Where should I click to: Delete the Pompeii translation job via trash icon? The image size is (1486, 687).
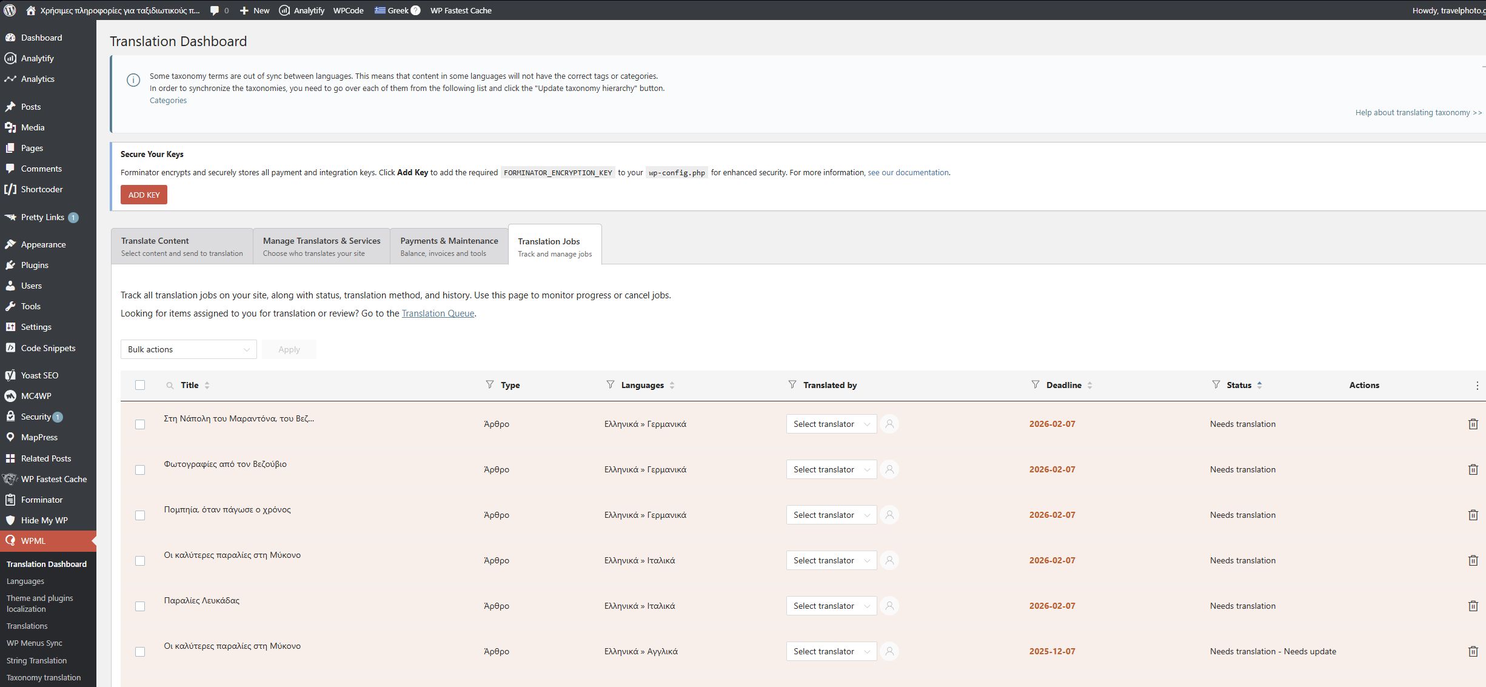(x=1473, y=515)
